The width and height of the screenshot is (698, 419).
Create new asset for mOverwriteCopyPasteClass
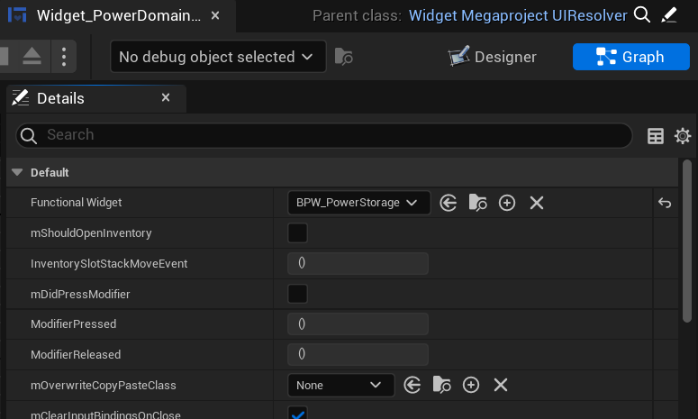pos(471,385)
